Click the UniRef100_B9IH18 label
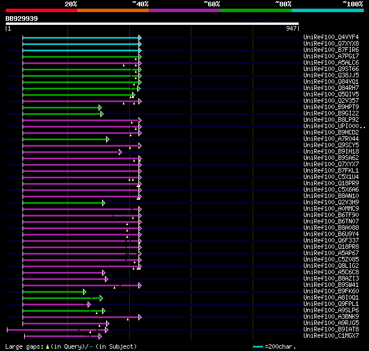The width and height of the screenshot is (369, 351). tap(331, 152)
